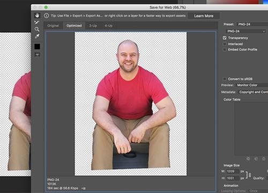The height and width of the screenshot is (193, 268).
Task: Select the Hand tool
Action: point(37,16)
